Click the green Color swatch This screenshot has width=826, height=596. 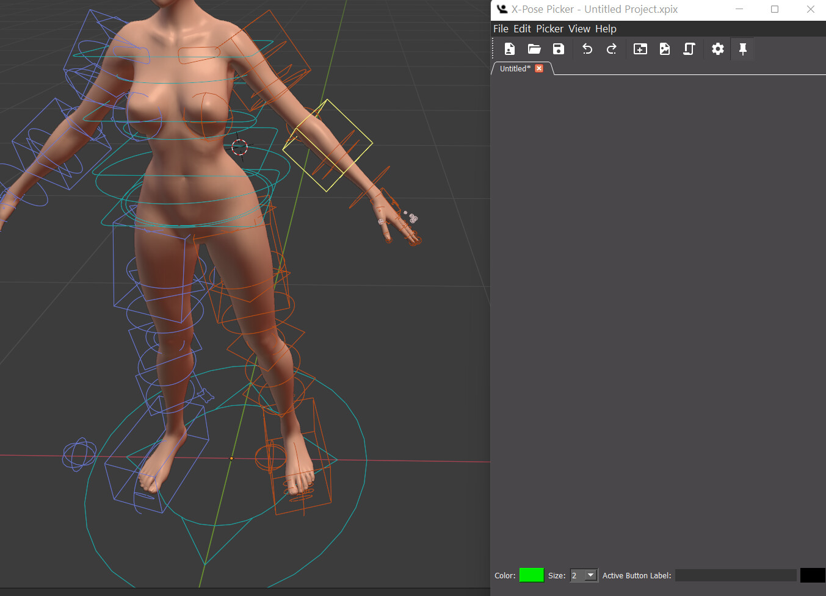coord(531,575)
